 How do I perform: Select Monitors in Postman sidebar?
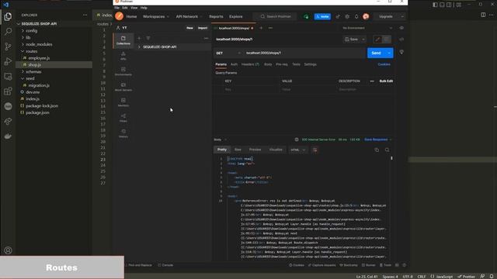pos(123,102)
